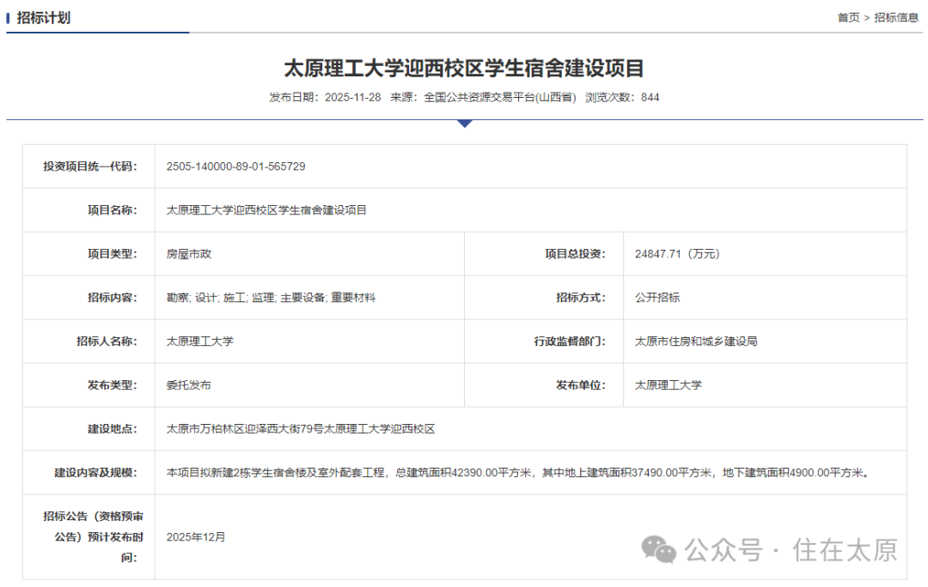
Task: Select the speech-bubble logo in the watermark
Action: [x=656, y=548]
